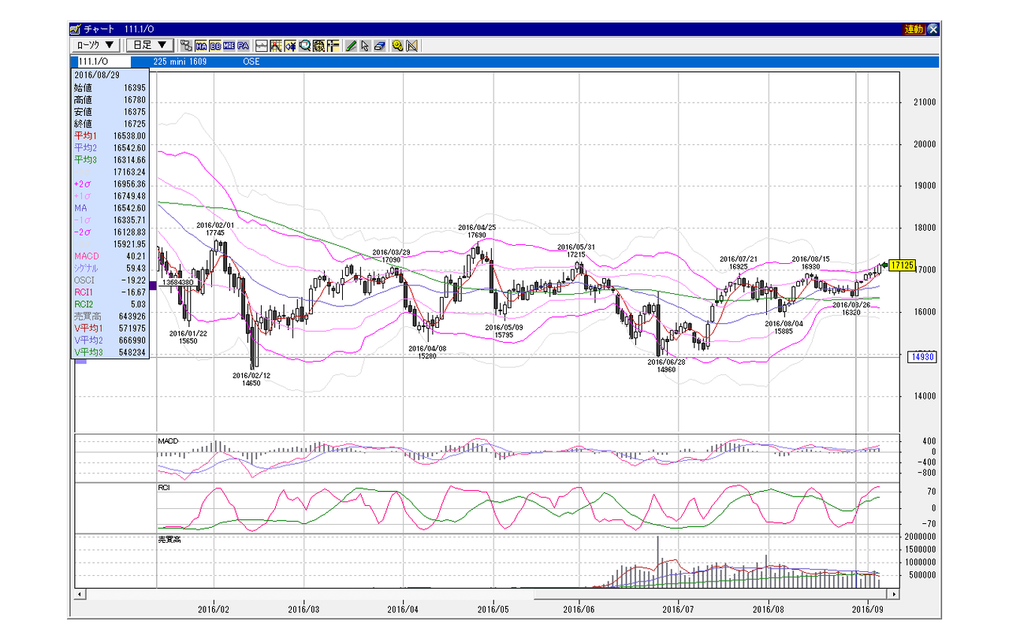This screenshot has height=639, width=1009.
Task: Click the yellow 17125 current price marker
Action: click(901, 266)
